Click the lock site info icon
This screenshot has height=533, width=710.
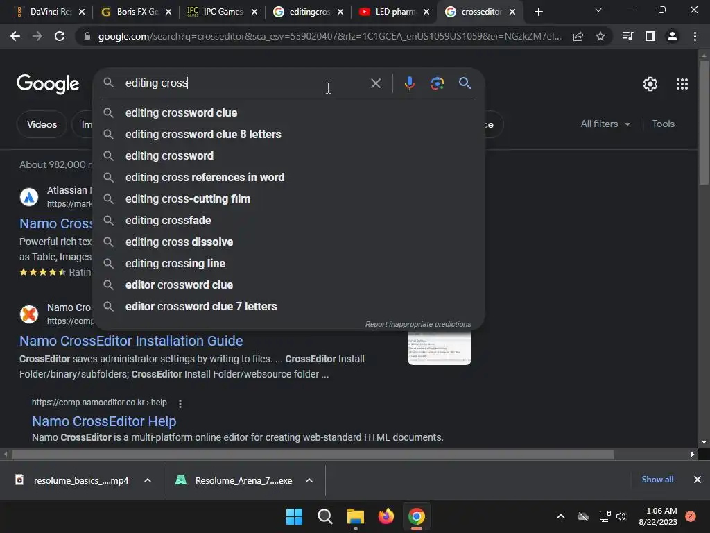click(87, 36)
